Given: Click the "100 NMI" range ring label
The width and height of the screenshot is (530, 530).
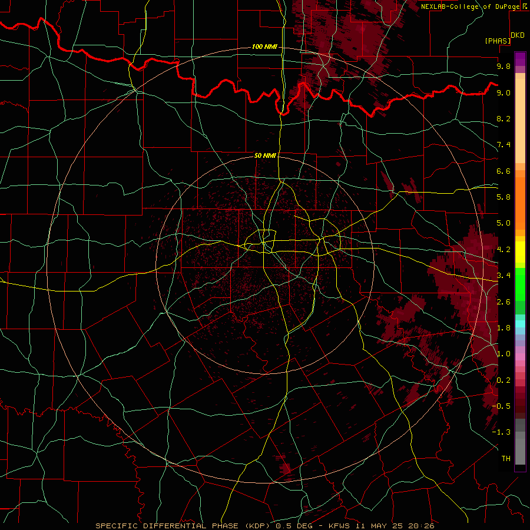Looking at the screenshot, I should click(264, 47).
